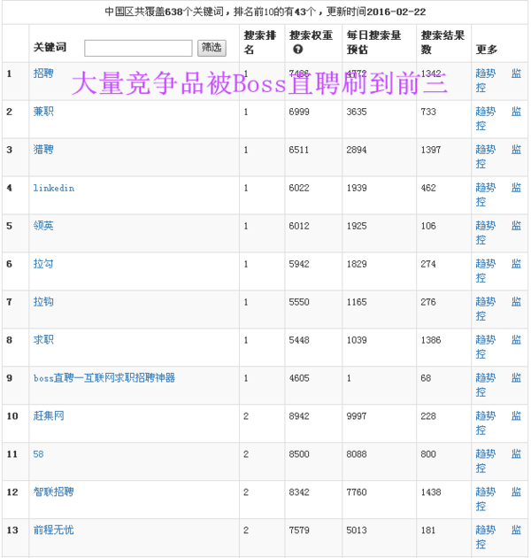Open boss直聘—互联网求职招聘神器 keyword link

(104, 378)
